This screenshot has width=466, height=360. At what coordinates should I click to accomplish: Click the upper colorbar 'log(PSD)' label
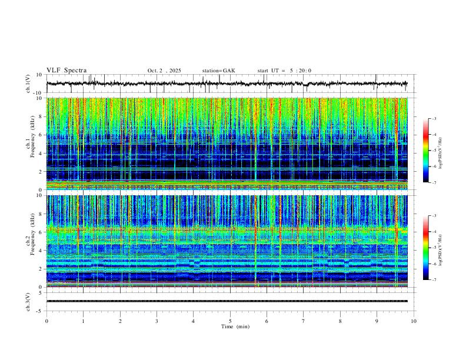tap(441, 154)
